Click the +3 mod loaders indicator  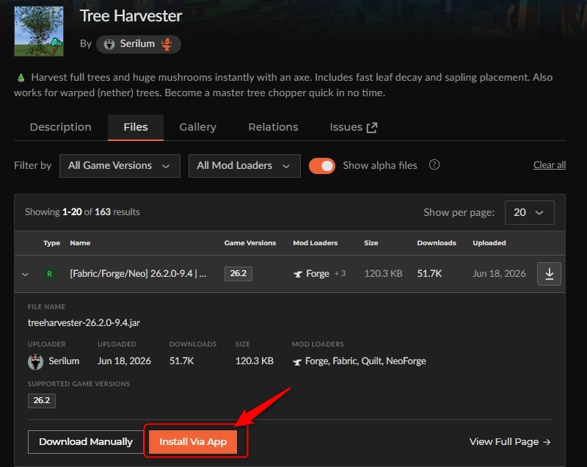click(x=340, y=273)
